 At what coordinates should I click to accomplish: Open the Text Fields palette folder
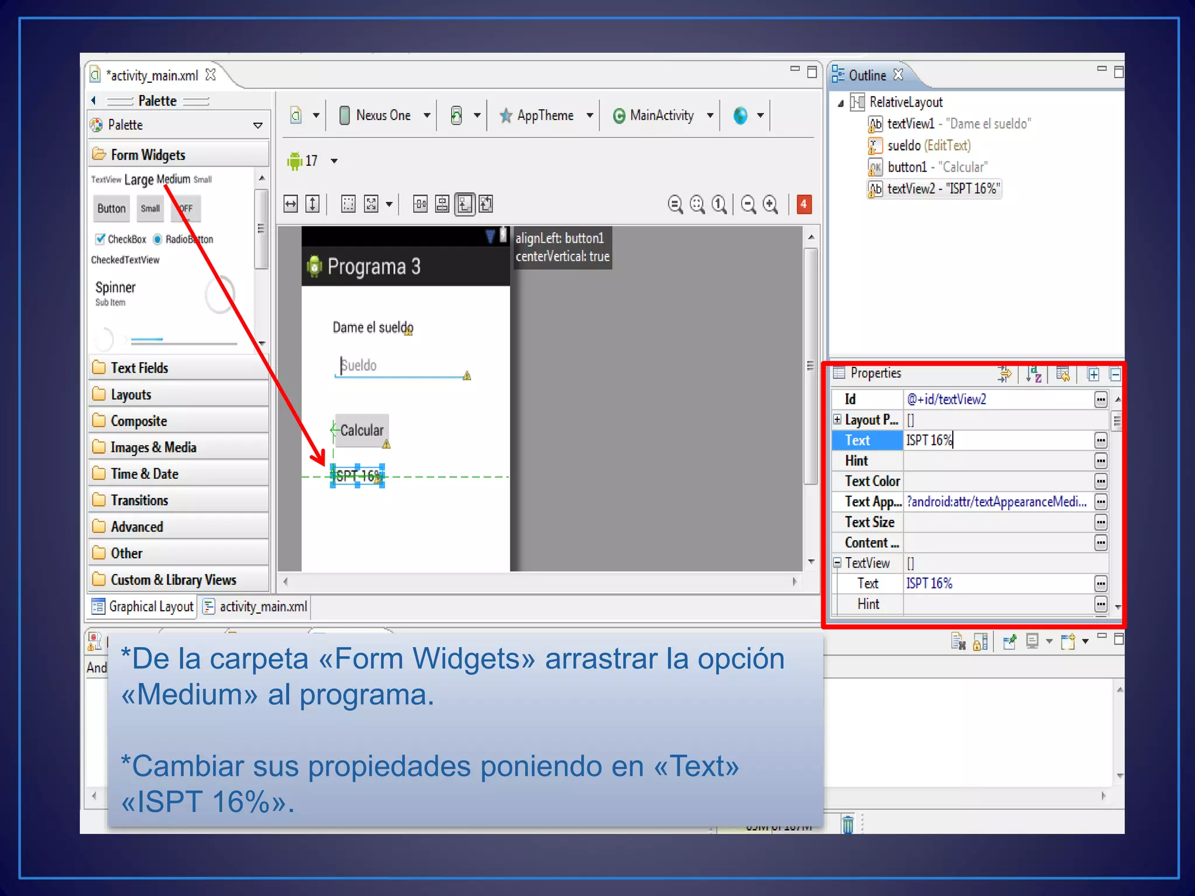coord(179,367)
